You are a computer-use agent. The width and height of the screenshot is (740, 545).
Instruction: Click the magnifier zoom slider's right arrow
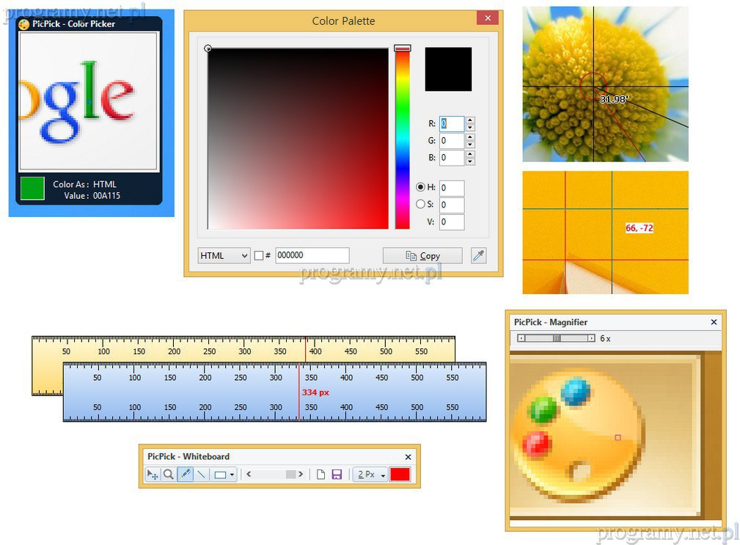point(591,338)
